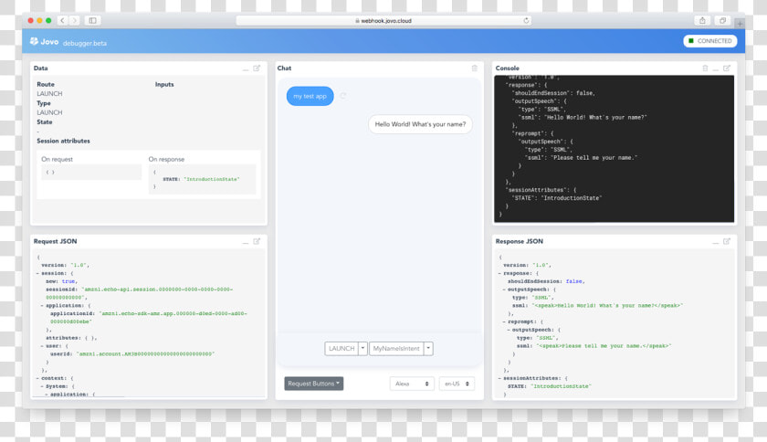Send the LAUNCH request
This screenshot has height=442, width=767.
click(341, 349)
